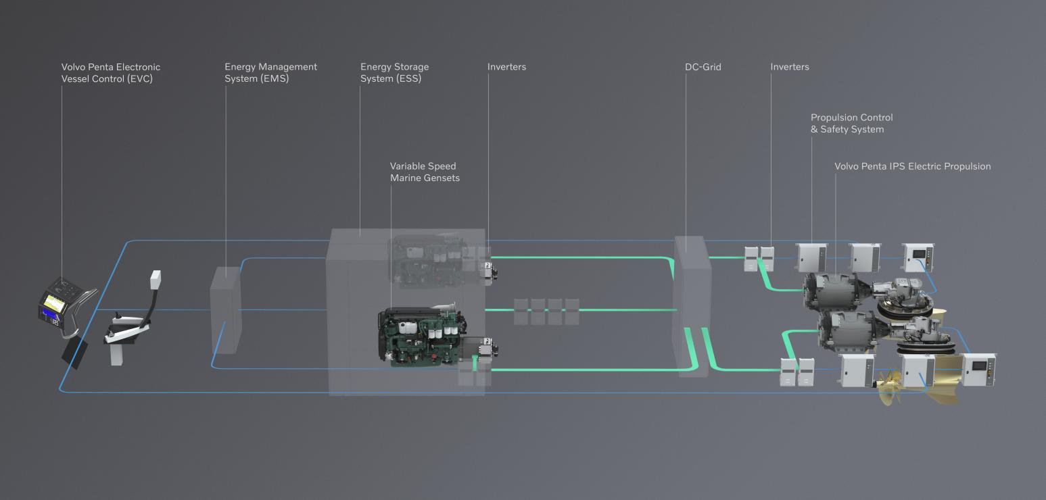Click the faded rear genset engine
The image size is (1046, 500).
(426, 260)
